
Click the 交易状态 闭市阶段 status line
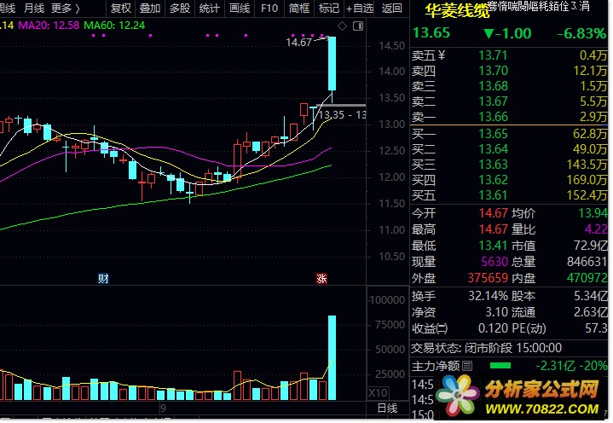coord(487,348)
